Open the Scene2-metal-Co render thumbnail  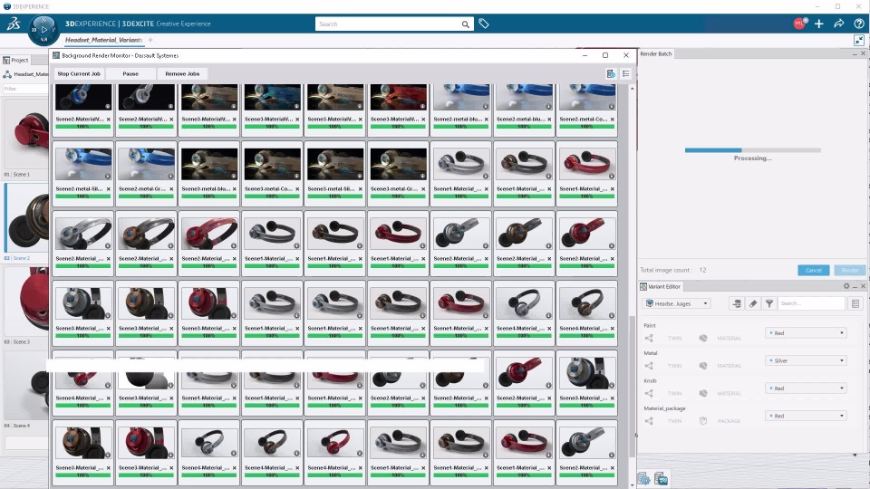586,97
